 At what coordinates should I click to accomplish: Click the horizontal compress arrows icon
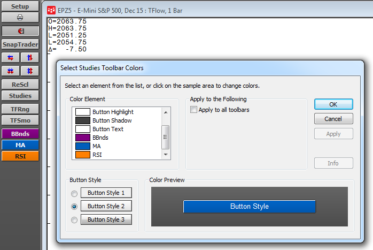pos(10,71)
